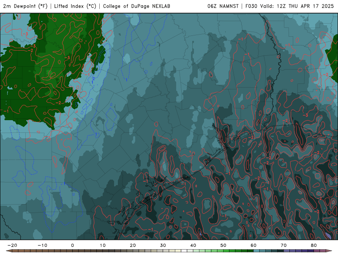Click the "2m Dewpoint (°F)" title text
Screen dimensions: 338x253
(25, 6)
